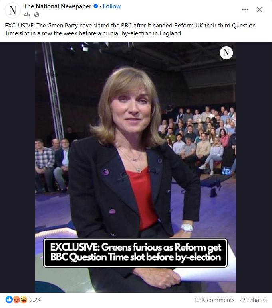Viewport: 272px width, 308px height.
Task: Click the blue verified badge
Action: [x=96, y=6]
